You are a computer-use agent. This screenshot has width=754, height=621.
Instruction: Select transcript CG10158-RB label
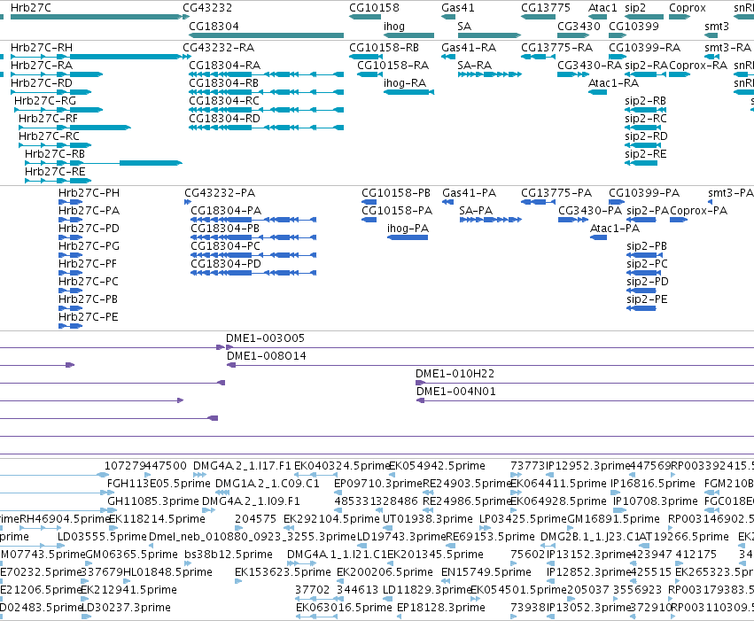tap(384, 47)
